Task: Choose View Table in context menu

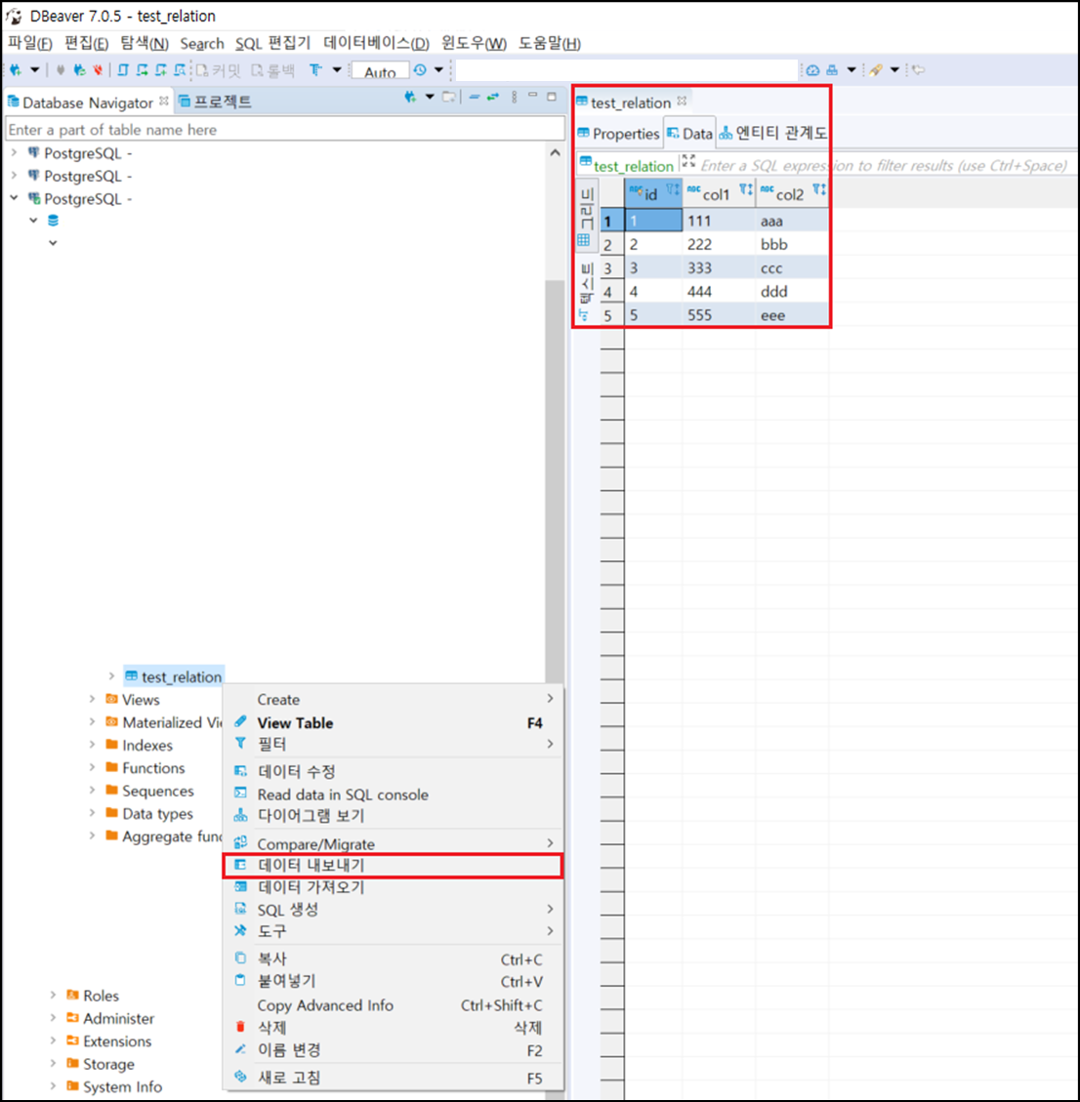Action: point(394,722)
